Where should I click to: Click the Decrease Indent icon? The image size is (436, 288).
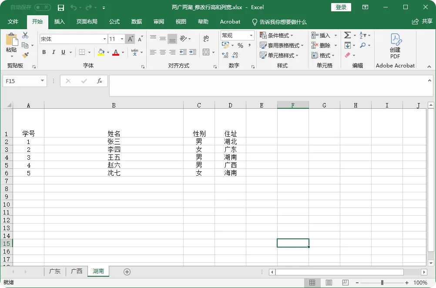[x=183, y=52]
